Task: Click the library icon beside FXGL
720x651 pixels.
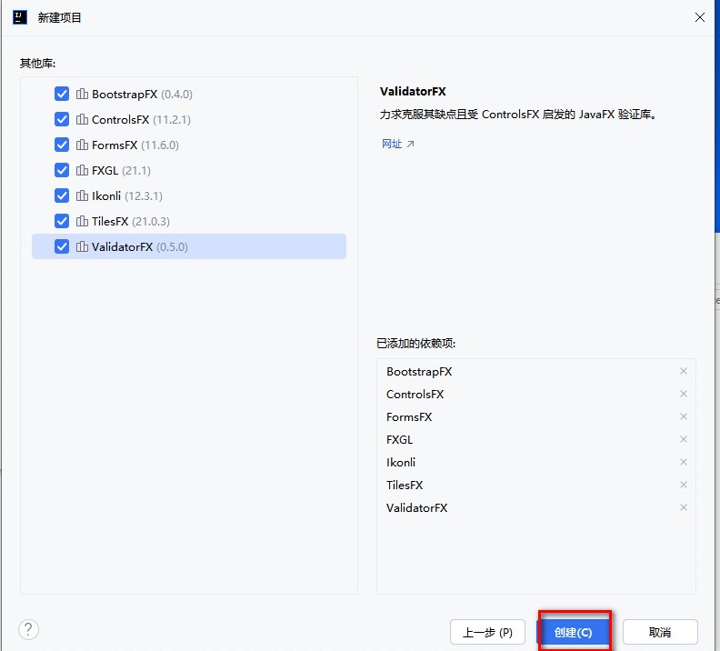Action: point(82,170)
